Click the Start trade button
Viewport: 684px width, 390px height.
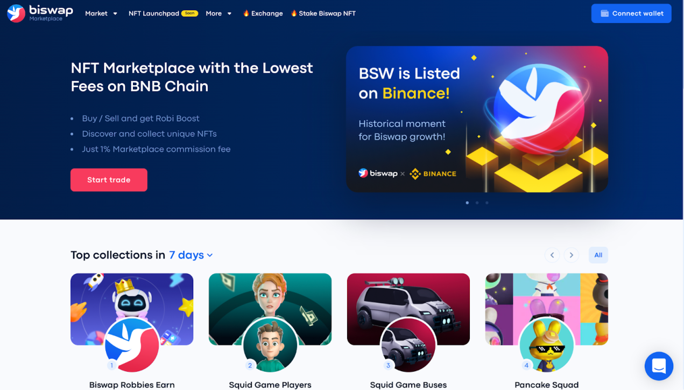(x=109, y=180)
